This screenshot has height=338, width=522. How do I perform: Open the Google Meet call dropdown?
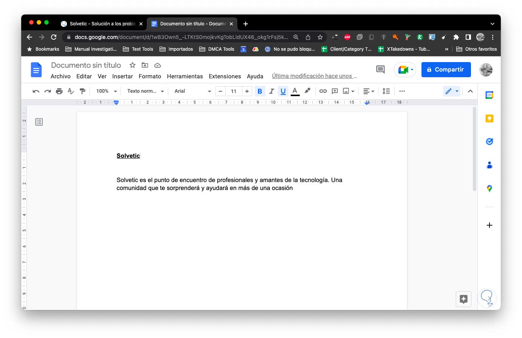pyautogui.click(x=405, y=70)
